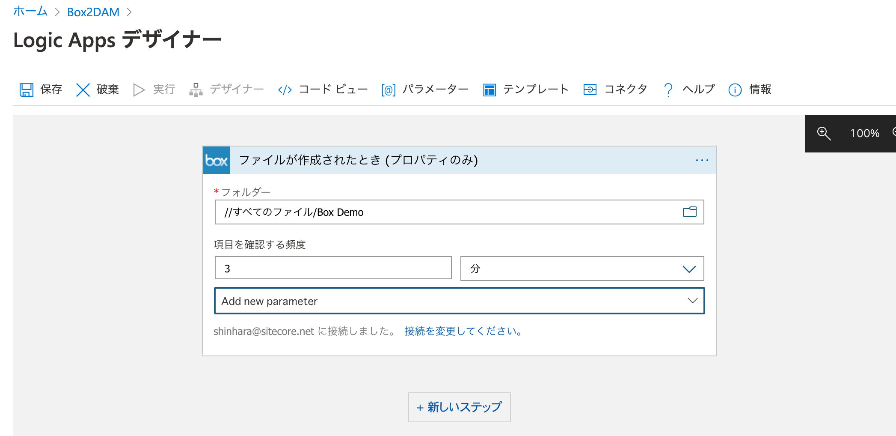Image resolution: width=896 pixels, height=436 pixels.
Task: Click the 破棄 toolbar label
Action: [x=108, y=89]
